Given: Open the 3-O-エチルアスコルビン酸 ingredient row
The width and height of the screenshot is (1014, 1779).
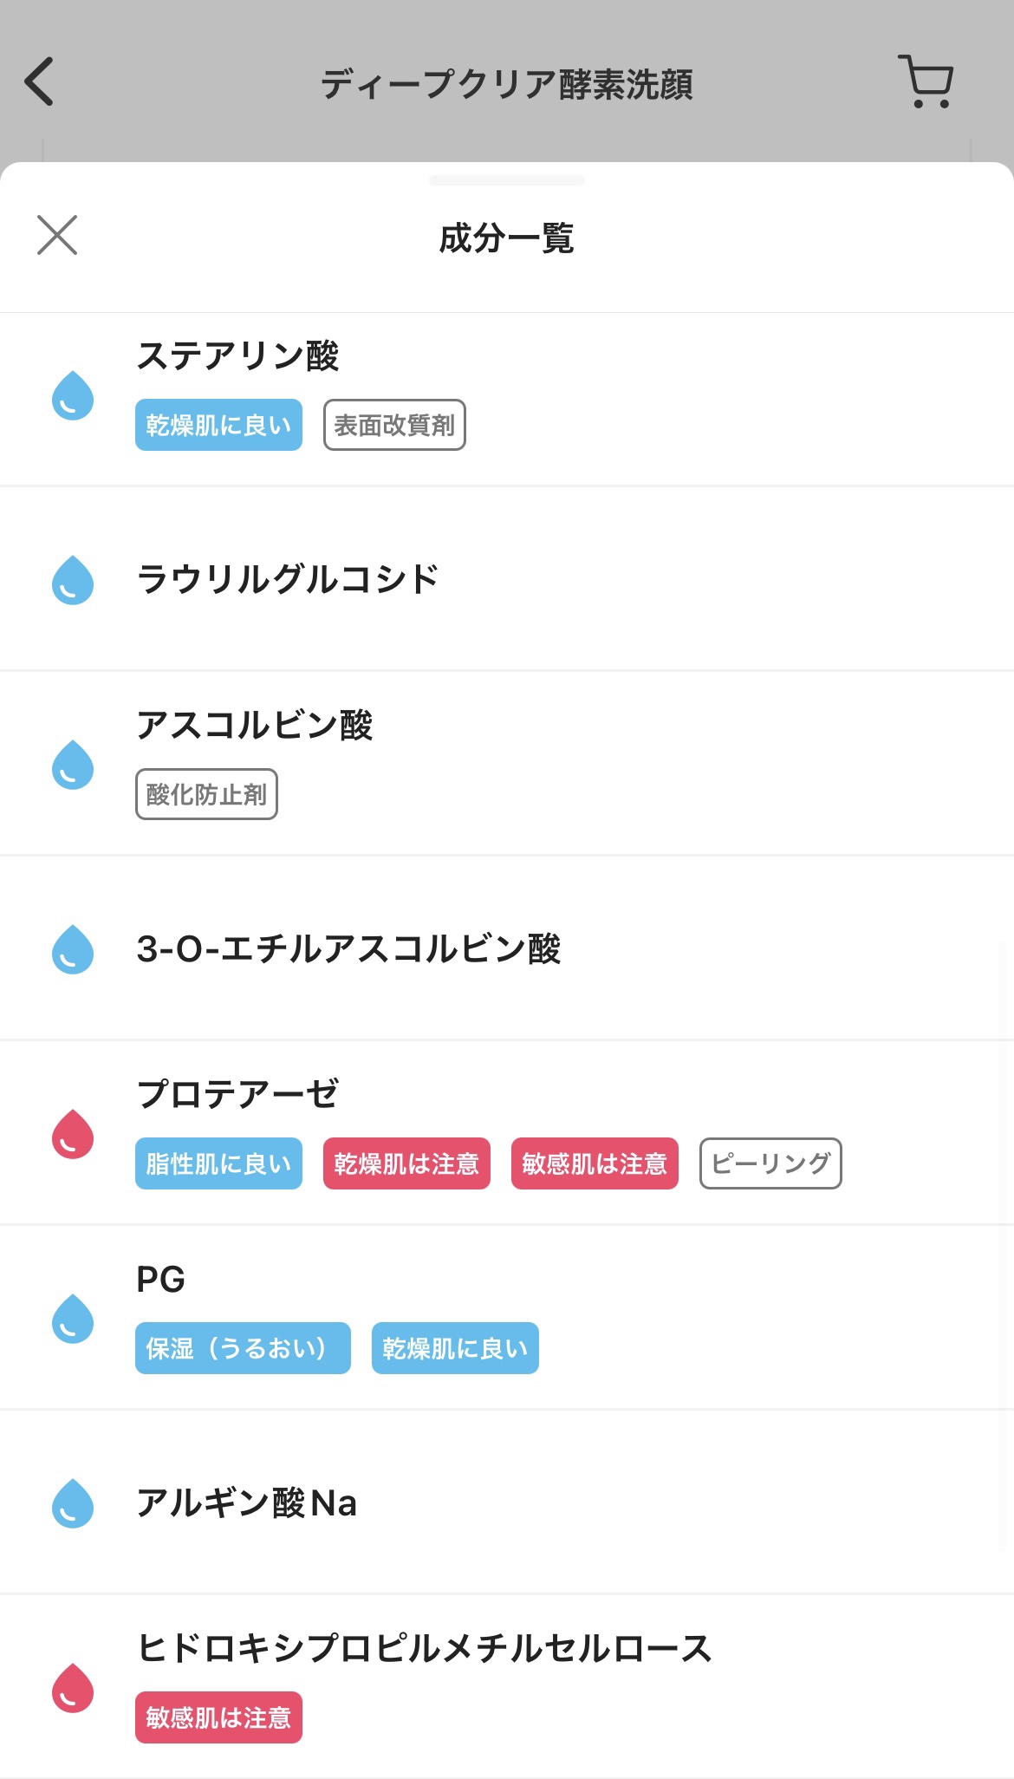Looking at the screenshot, I should tap(348, 948).
